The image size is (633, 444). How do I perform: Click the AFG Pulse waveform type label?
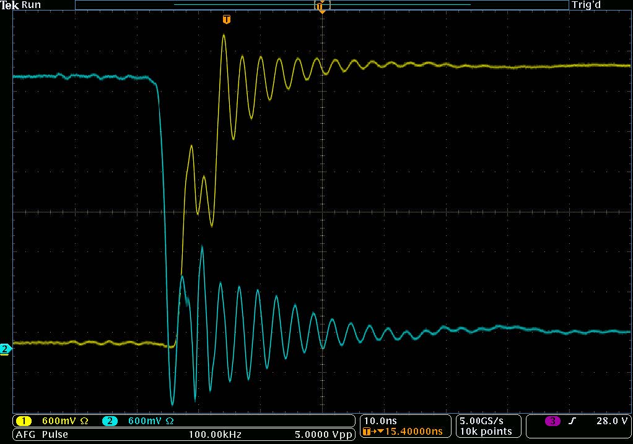42,434
